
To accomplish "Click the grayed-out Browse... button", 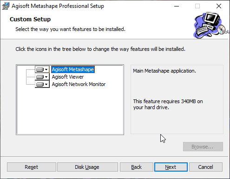I will pos(203,147).
